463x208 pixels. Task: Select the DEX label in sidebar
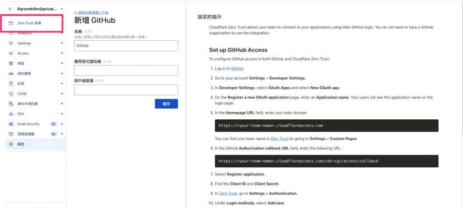click(21, 114)
